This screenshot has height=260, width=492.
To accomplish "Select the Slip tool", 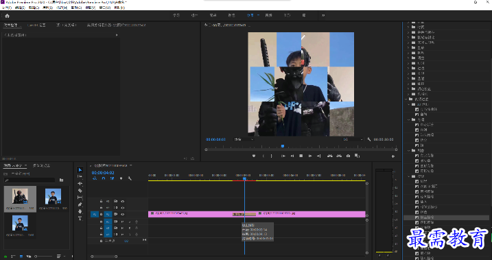I will 80,198.
